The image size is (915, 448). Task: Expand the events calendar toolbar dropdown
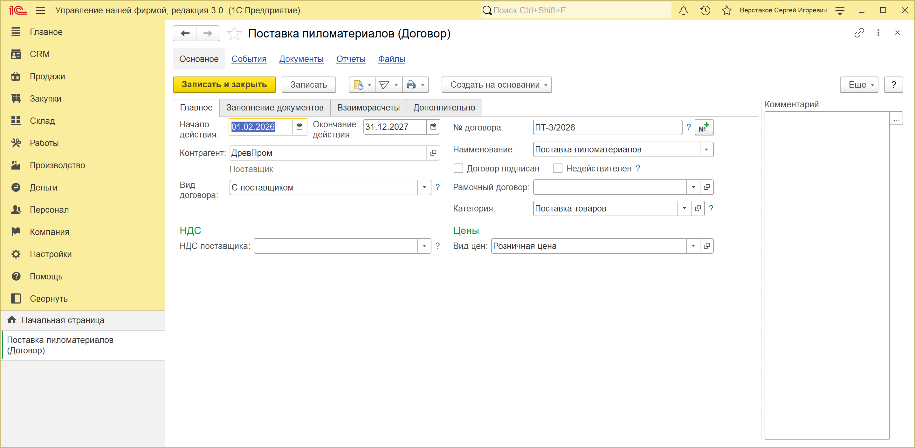pos(362,85)
